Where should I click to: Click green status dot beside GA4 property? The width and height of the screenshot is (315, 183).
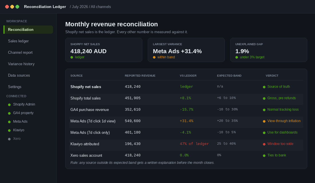tap(9, 113)
